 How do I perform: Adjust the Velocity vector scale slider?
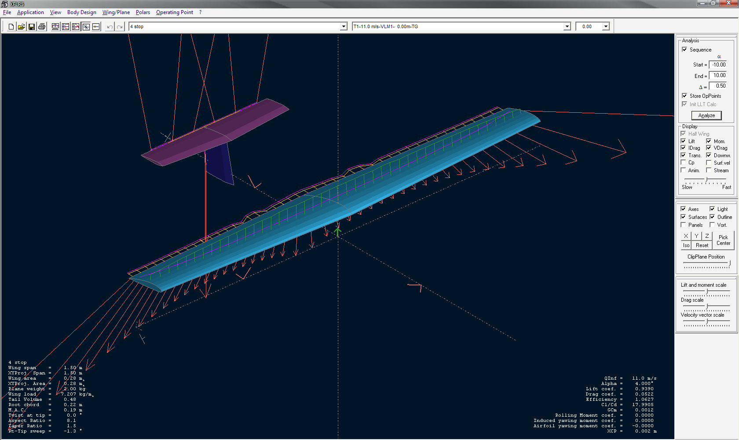click(706, 322)
